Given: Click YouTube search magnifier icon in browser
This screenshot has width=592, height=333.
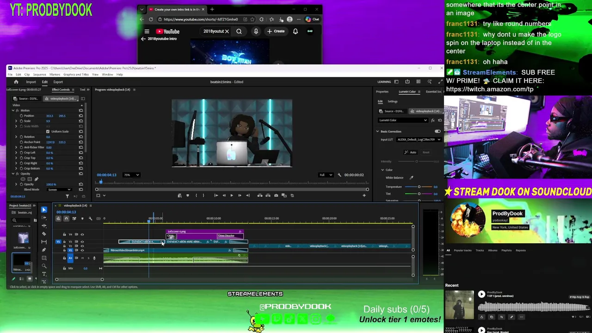Looking at the screenshot, I should pos(239,31).
